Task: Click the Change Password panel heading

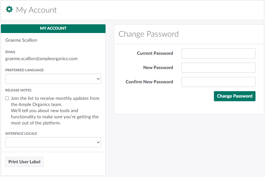Action: [149, 34]
